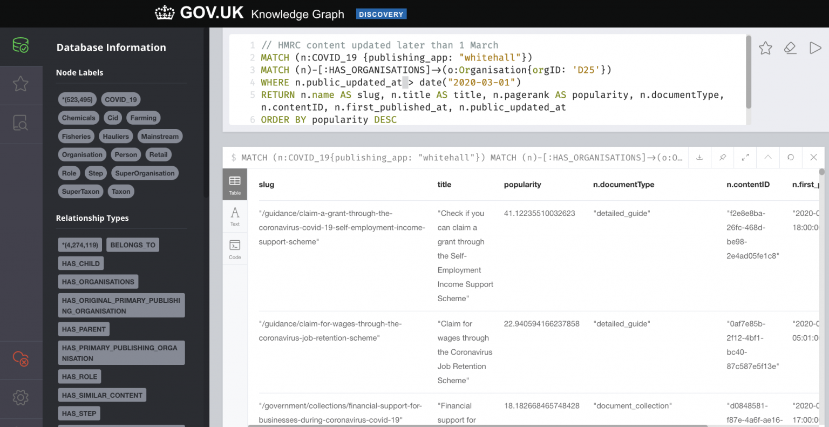This screenshot has width=829, height=427.
Task: Select the COVID_19 node label
Action: [120, 99]
